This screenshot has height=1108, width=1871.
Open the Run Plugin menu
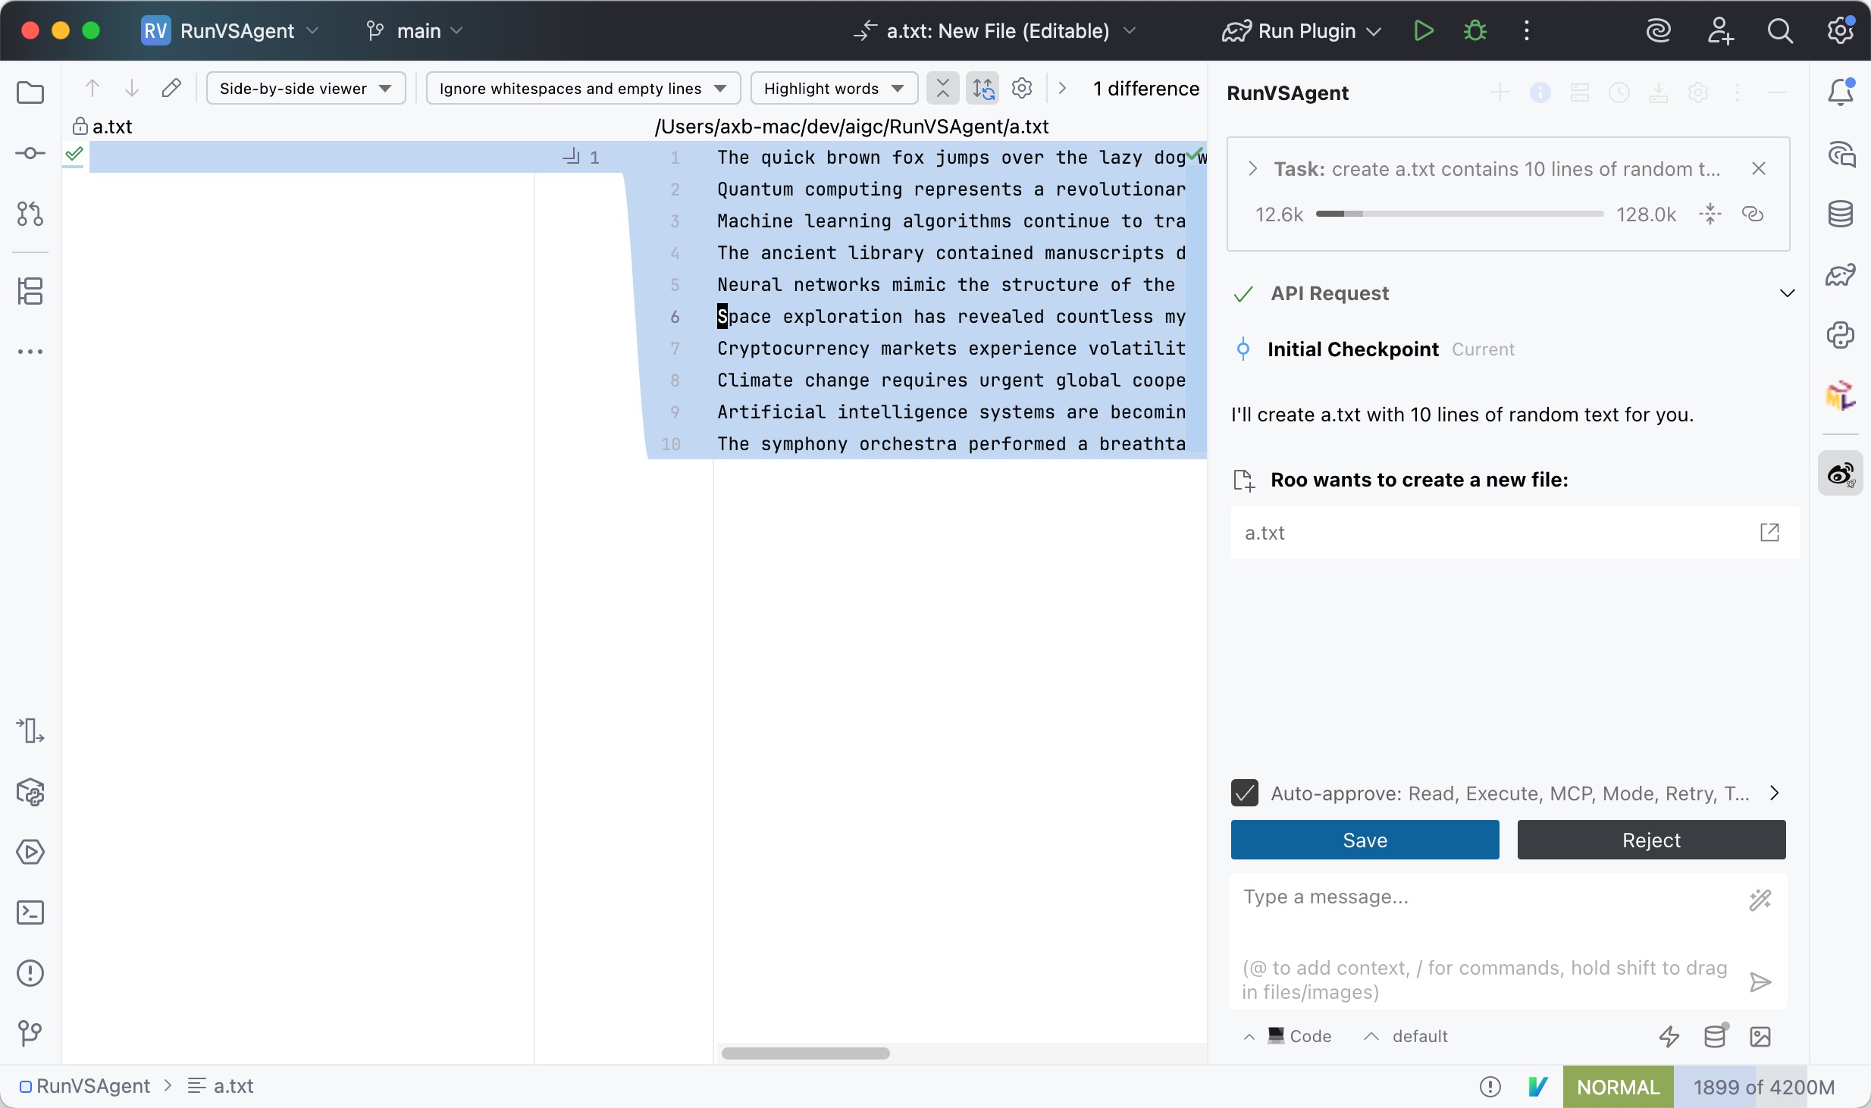(x=1301, y=30)
